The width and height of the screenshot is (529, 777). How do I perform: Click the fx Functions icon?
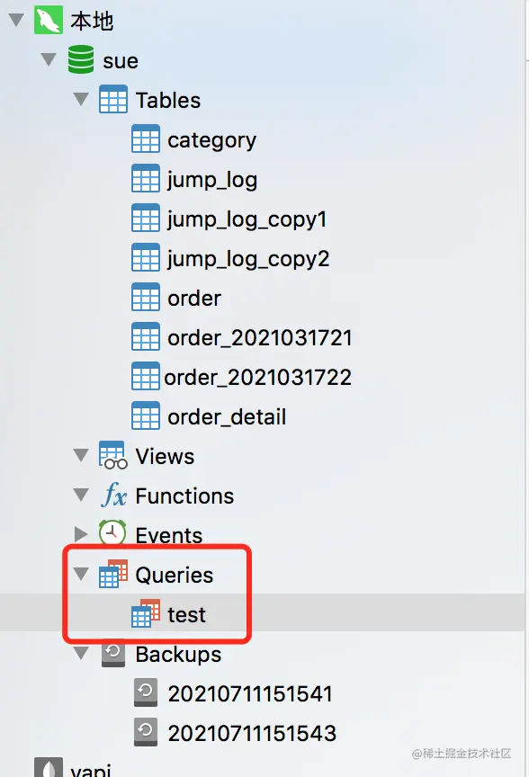[x=113, y=495]
